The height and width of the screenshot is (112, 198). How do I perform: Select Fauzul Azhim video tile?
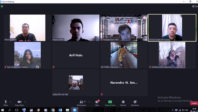click(76, 28)
